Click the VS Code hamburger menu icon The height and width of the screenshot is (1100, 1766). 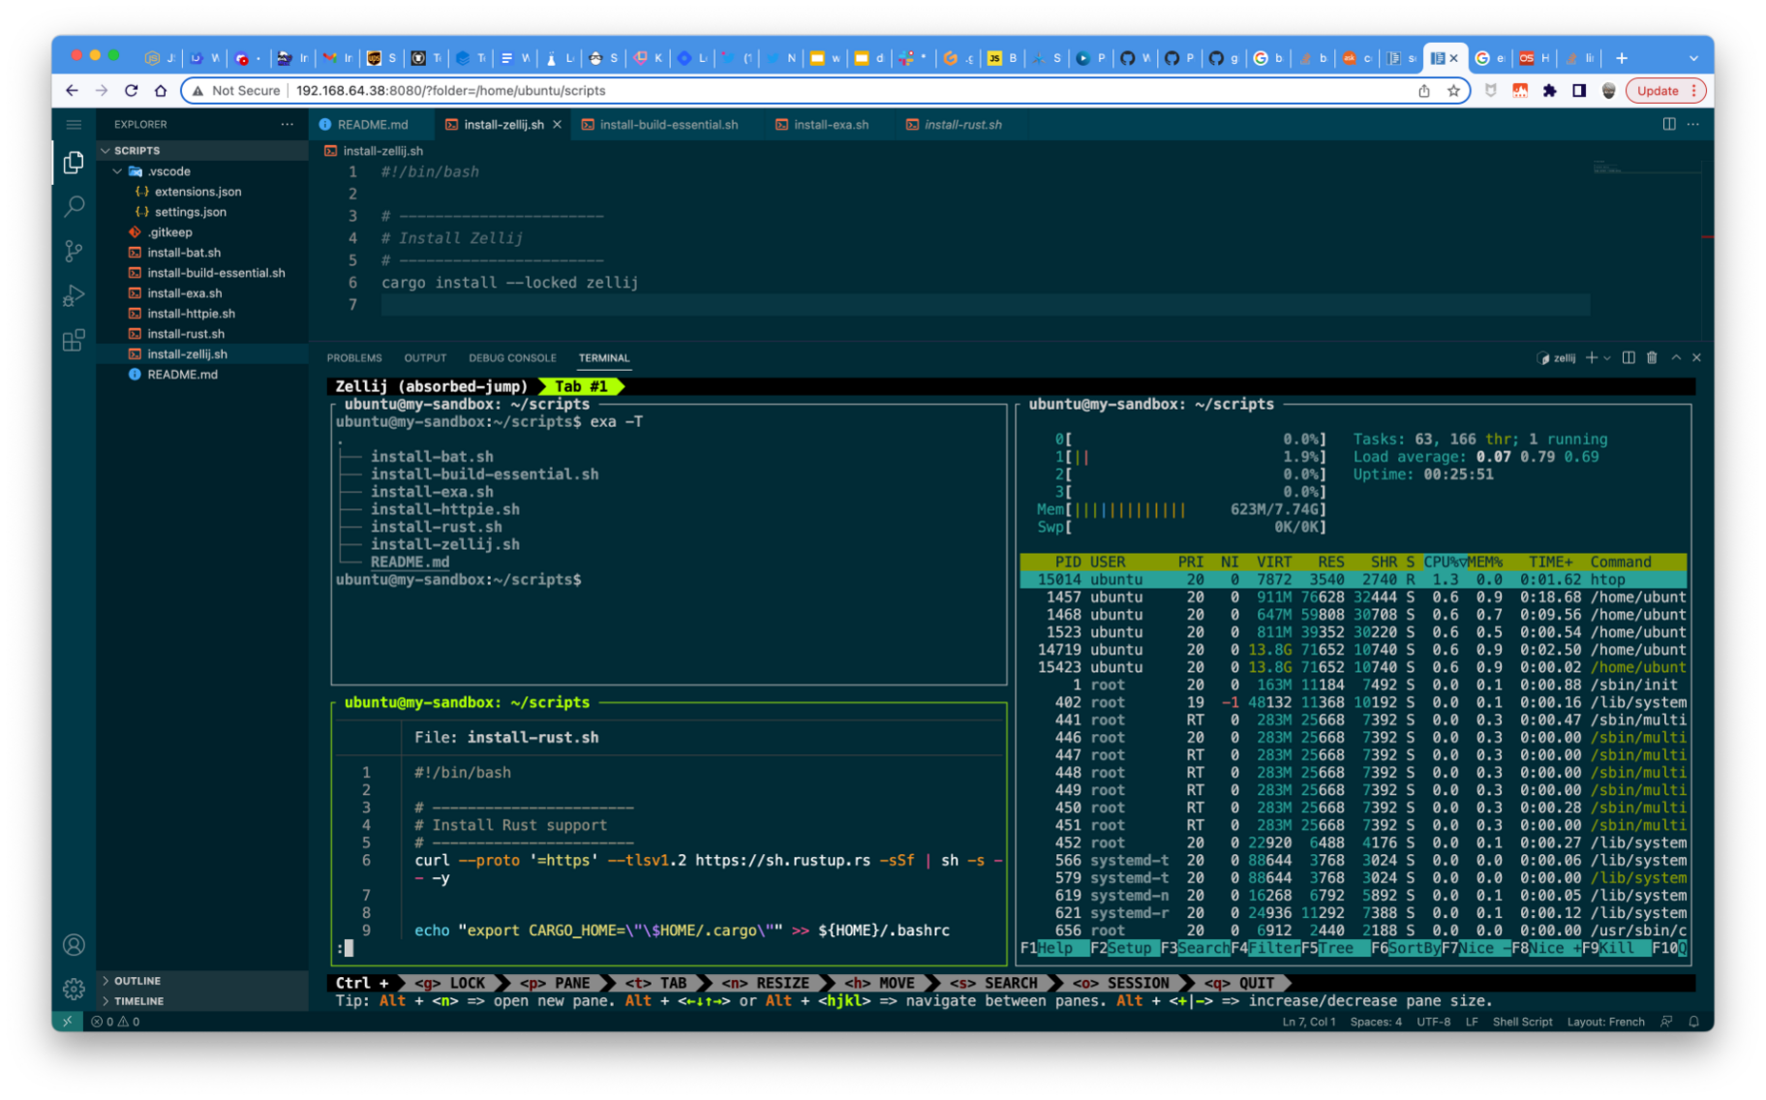coord(74,124)
